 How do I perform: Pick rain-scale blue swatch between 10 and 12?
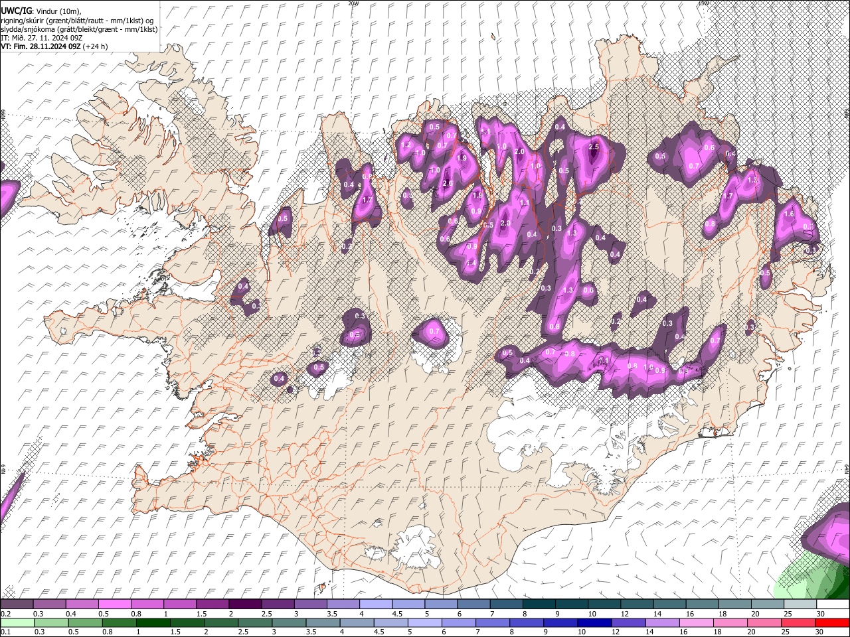coord(594,622)
